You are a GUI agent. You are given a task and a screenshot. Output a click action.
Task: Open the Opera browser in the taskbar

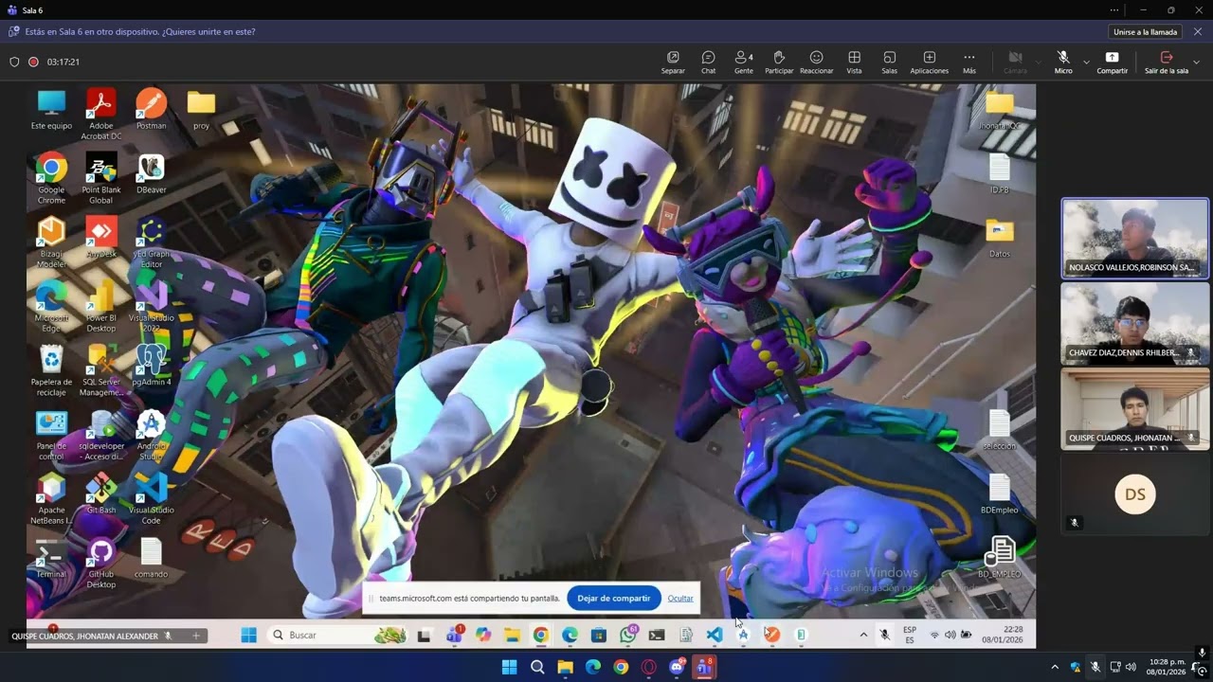649,667
